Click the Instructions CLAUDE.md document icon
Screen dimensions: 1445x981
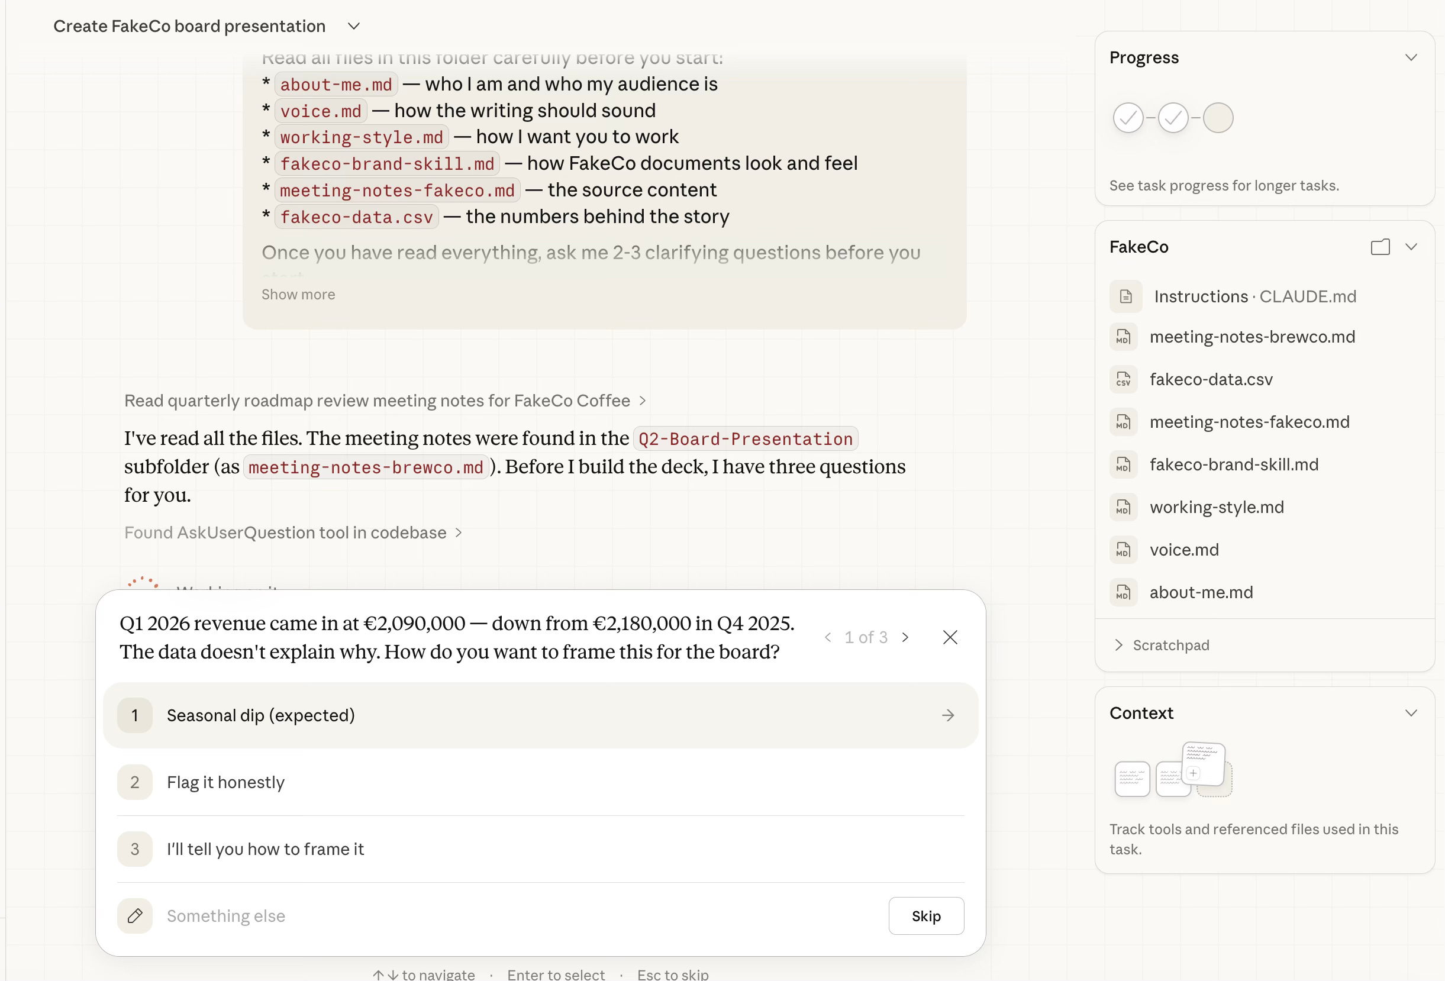[x=1125, y=296]
